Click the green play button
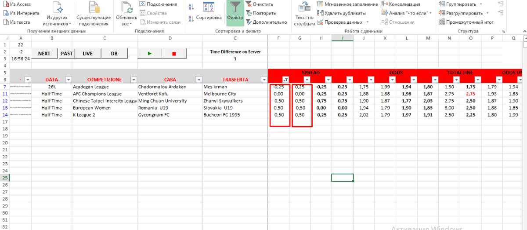Image resolution: width=527 pixels, height=230 pixels. tap(150, 54)
